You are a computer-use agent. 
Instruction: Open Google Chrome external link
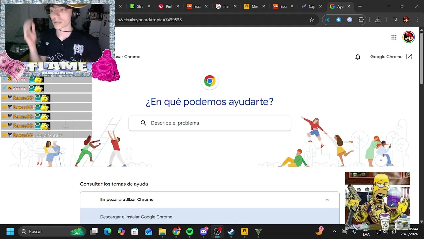(391, 57)
